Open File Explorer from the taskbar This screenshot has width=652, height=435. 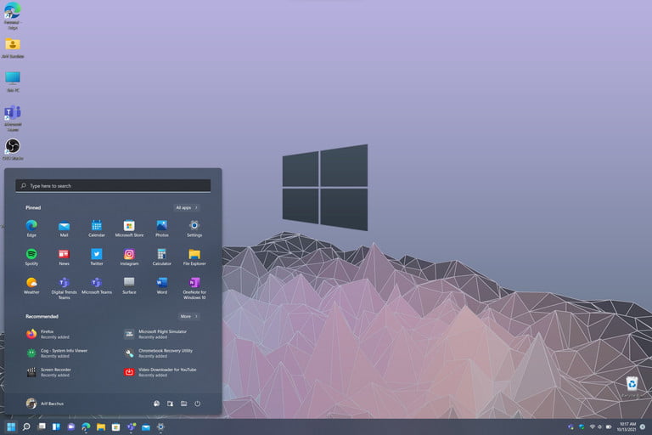click(101, 427)
